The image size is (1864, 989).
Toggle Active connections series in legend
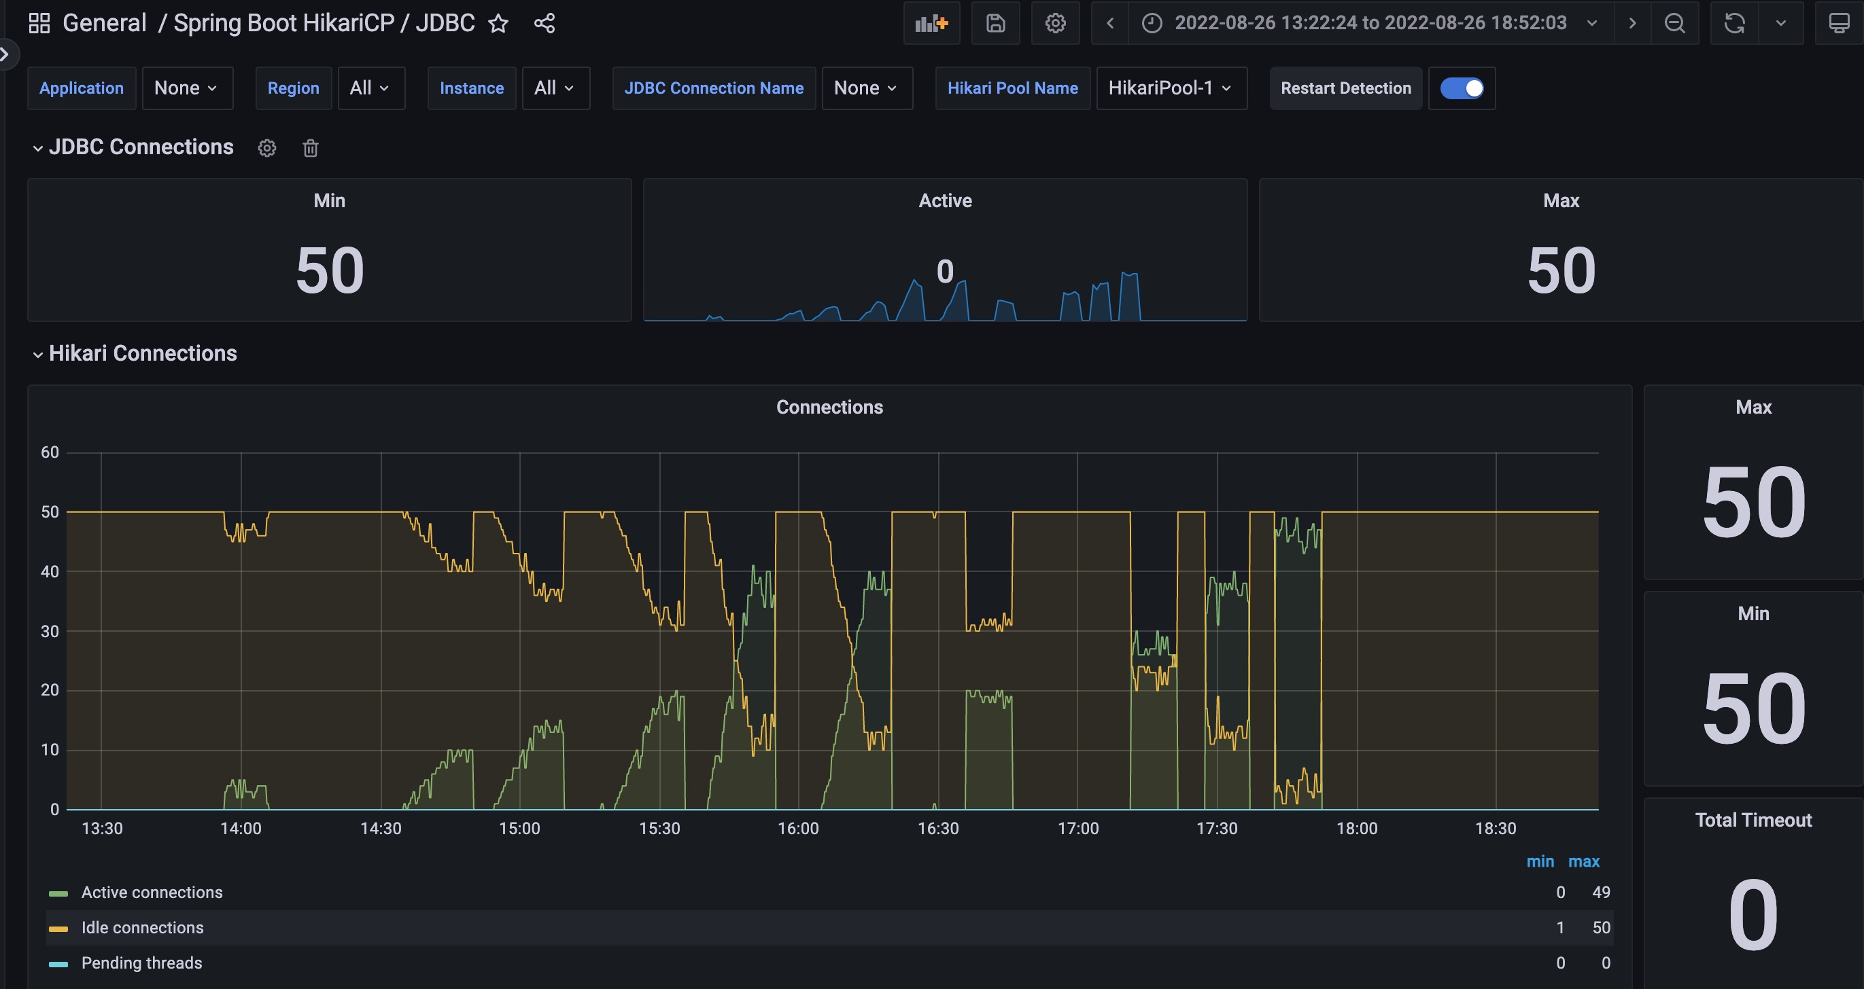coord(151,892)
